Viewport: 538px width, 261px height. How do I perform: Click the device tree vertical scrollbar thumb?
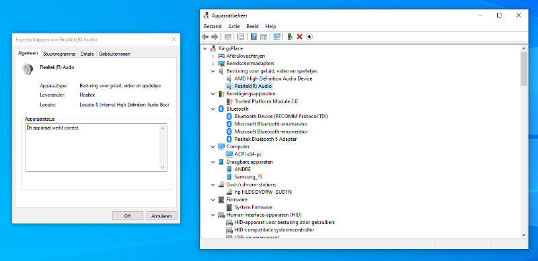click(524, 68)
